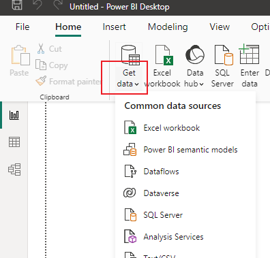This screenshot has width=270, height=258.
Task: Switch to Report view in sidebar
Action: tap(14, 115)
